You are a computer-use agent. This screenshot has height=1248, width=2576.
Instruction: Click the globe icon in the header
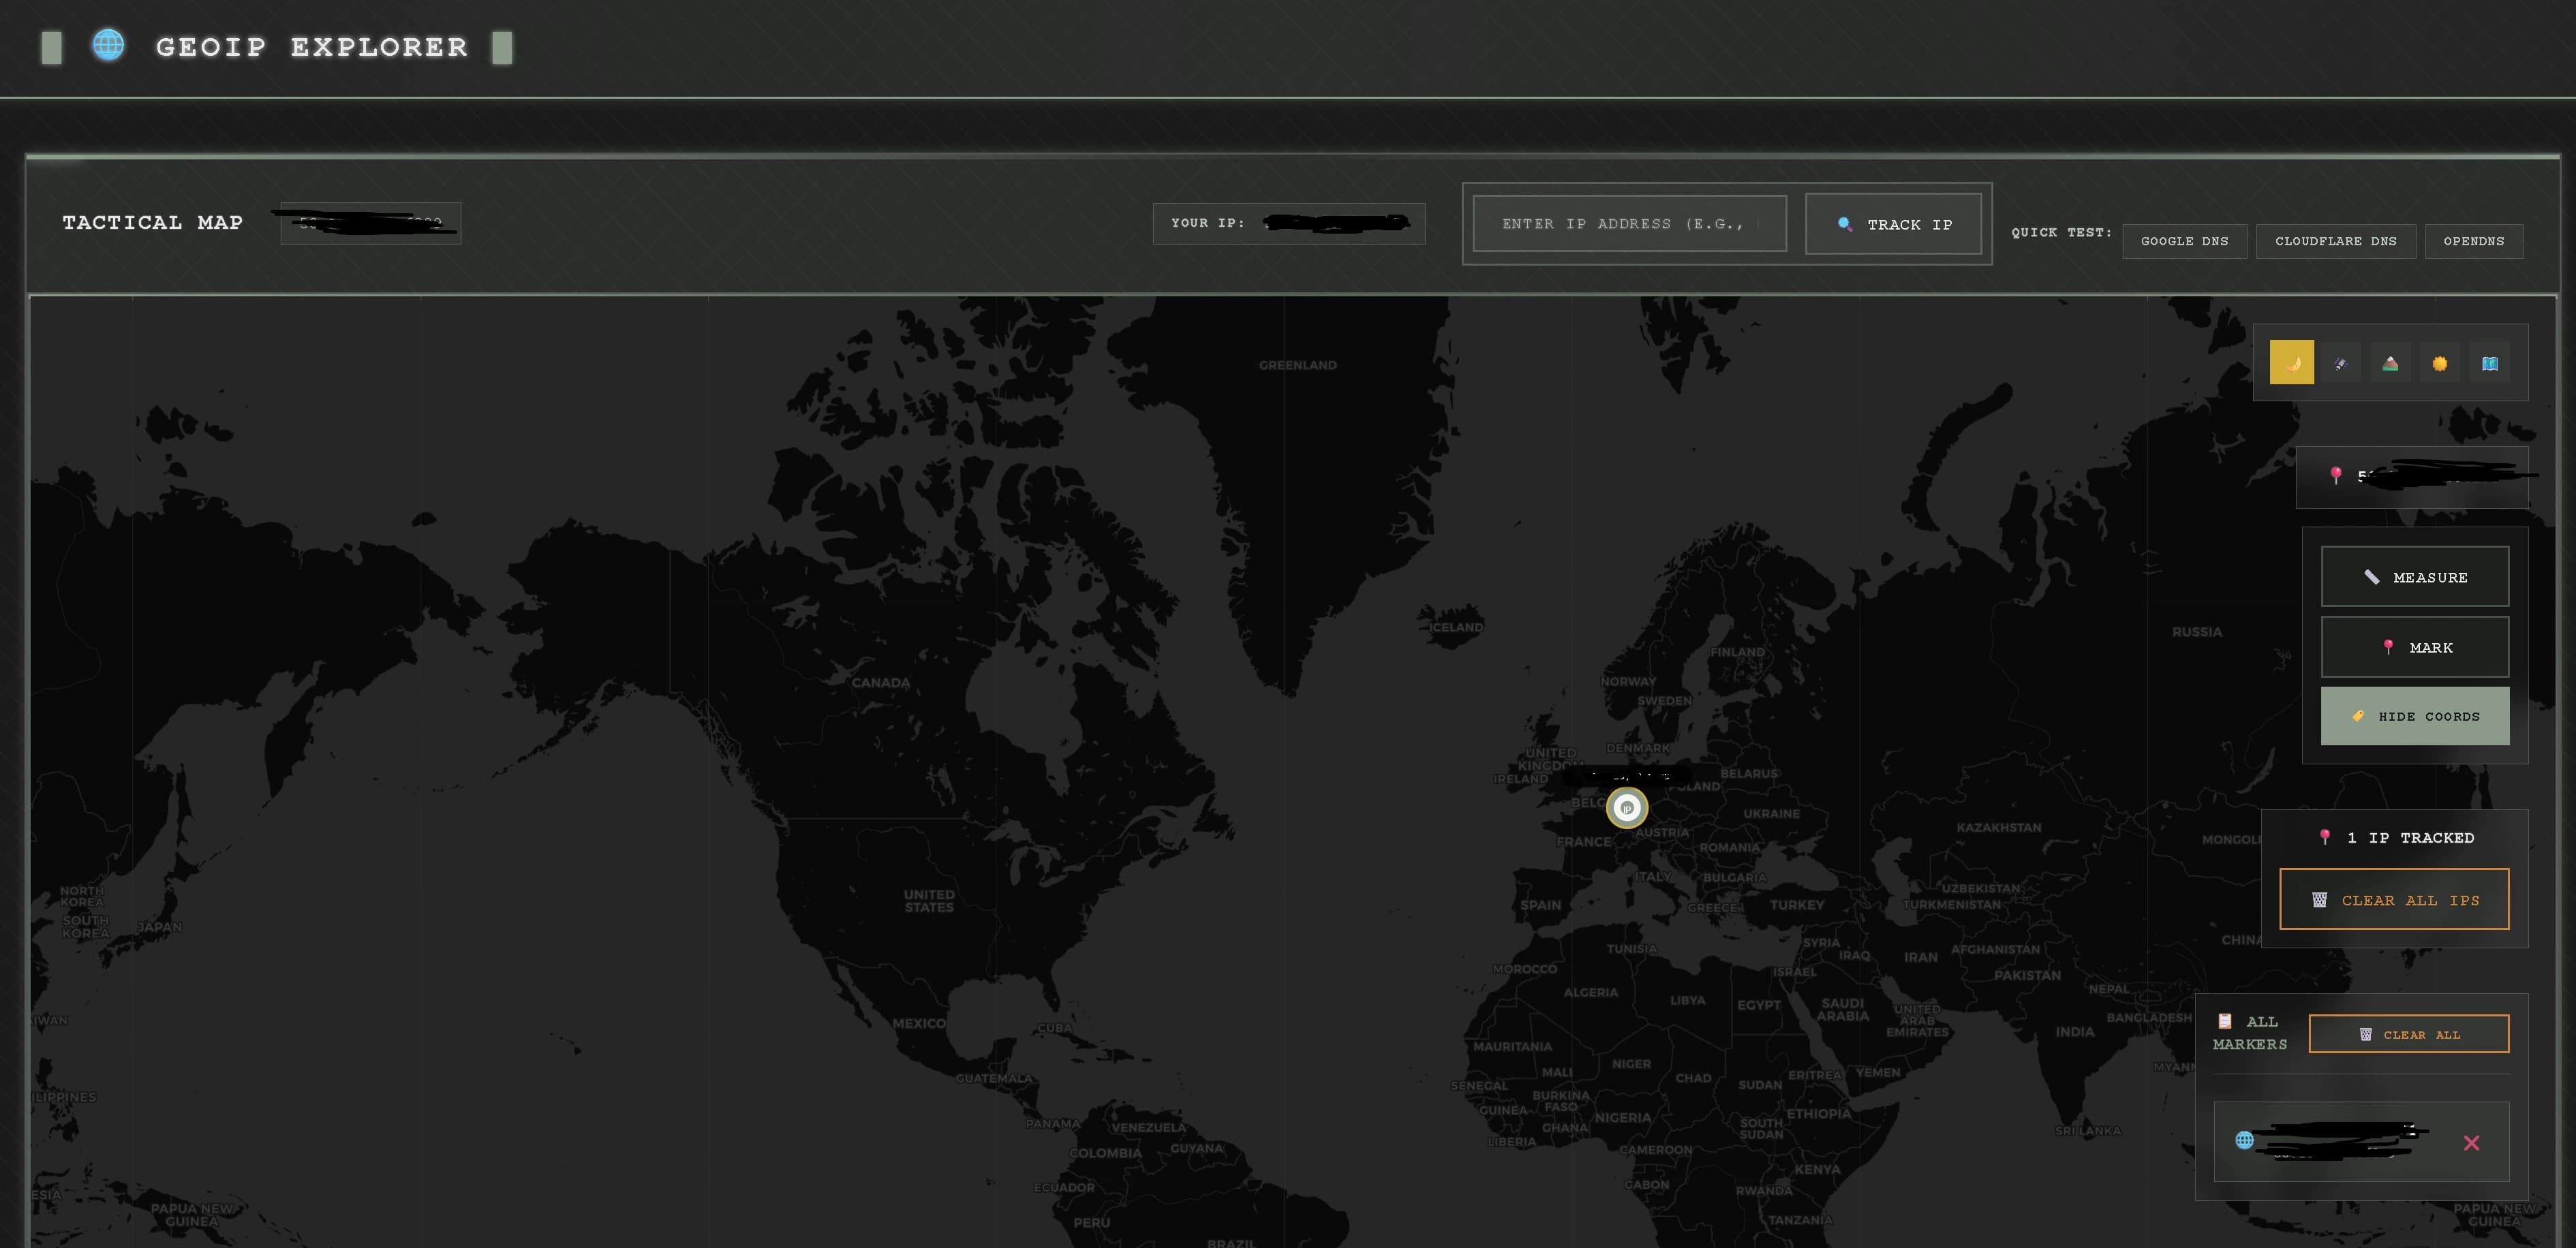109,45
